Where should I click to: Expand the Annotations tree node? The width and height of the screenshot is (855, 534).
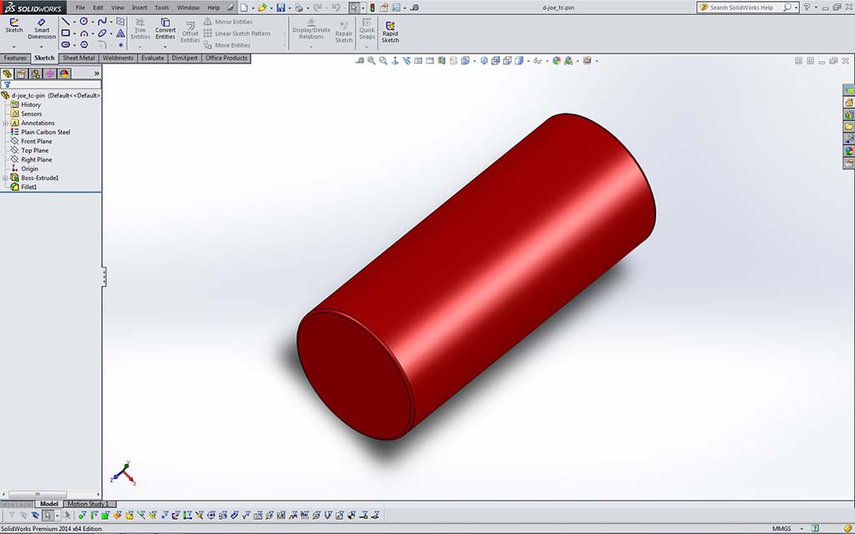pos(5,123)
